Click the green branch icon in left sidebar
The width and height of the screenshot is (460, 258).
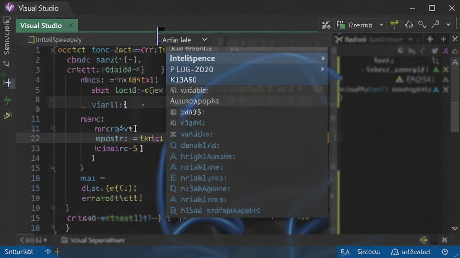tap(7, 101)
